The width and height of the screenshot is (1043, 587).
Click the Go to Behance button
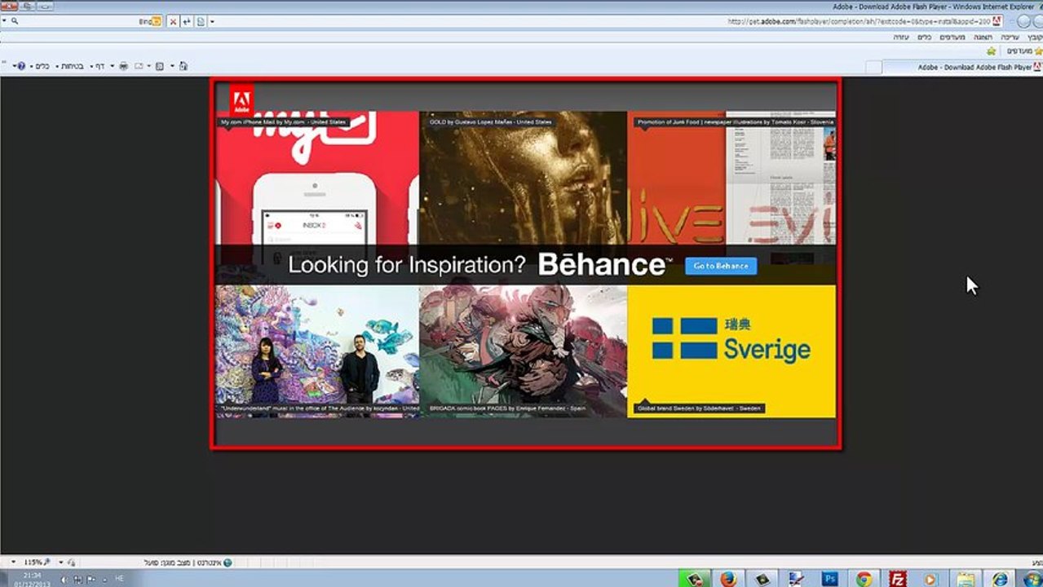point(721,266)
